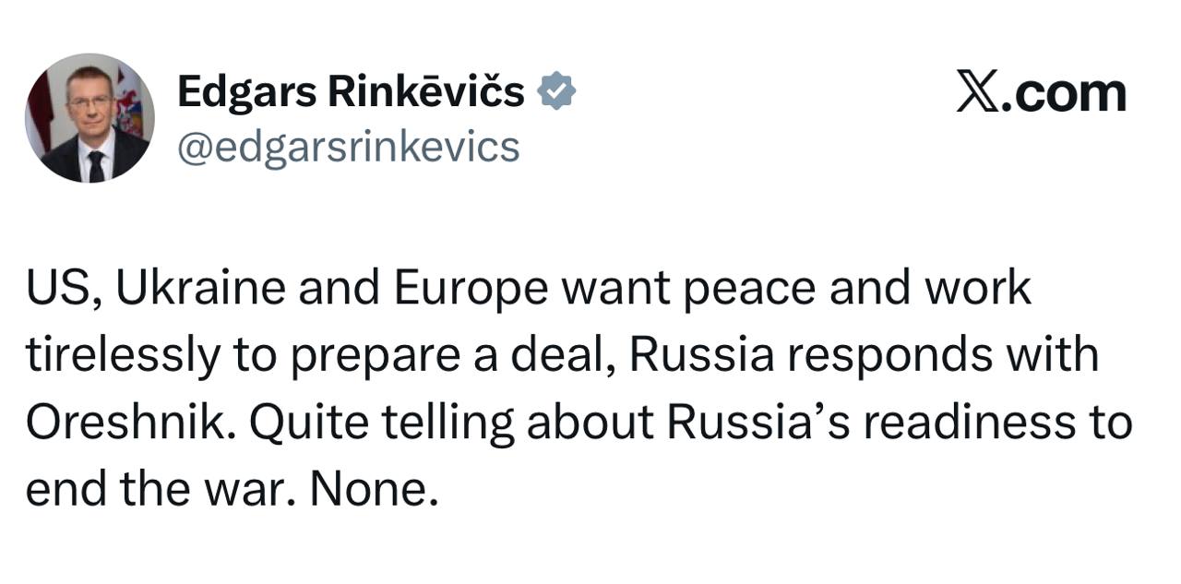Visit the @edgarsrinkevics handle

348,148
